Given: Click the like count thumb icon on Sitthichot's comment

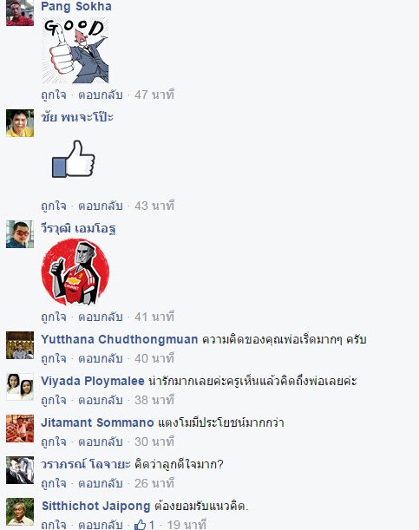Looking at the screenshot, I should (140, 524).
